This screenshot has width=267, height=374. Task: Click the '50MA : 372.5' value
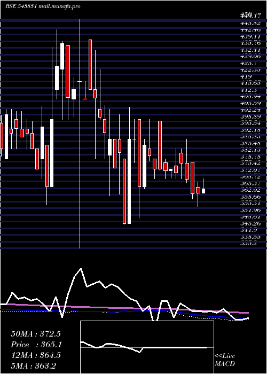36,334
